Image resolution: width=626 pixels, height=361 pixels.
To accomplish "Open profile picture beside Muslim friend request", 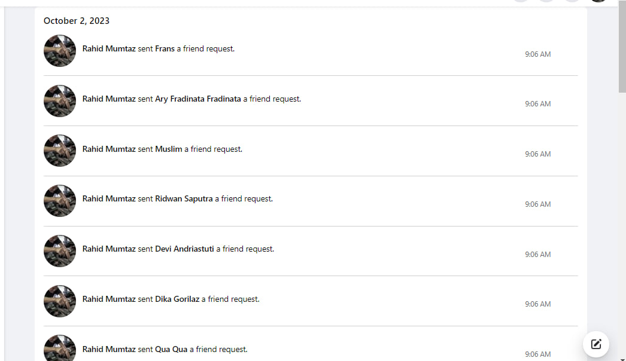I will [x=60, y=151].
